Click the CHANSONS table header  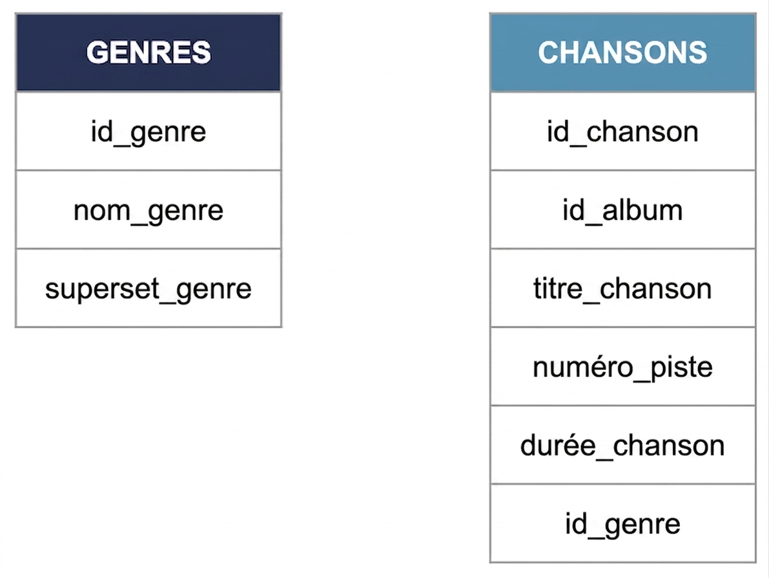(623, 52)
